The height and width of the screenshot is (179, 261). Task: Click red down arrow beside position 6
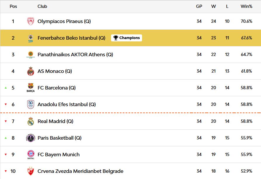coord(6,105)
